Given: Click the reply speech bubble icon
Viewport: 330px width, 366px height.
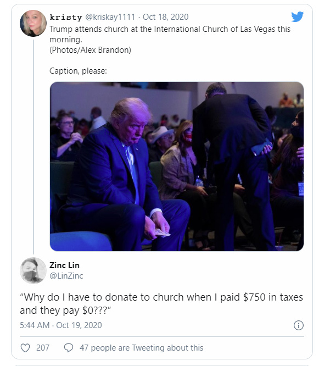Looking at the screenshot, I should coord(69,348).
